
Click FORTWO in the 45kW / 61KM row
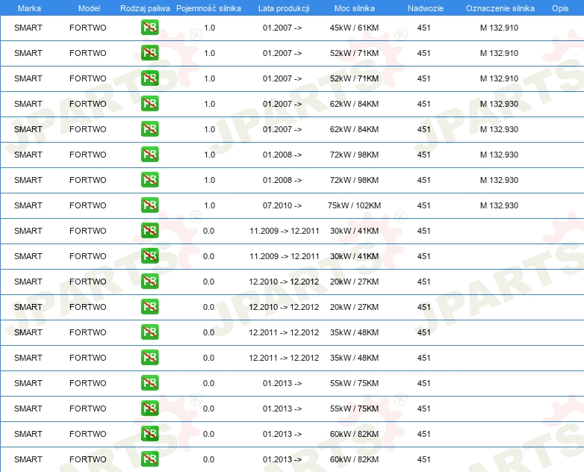click(88, 28)
